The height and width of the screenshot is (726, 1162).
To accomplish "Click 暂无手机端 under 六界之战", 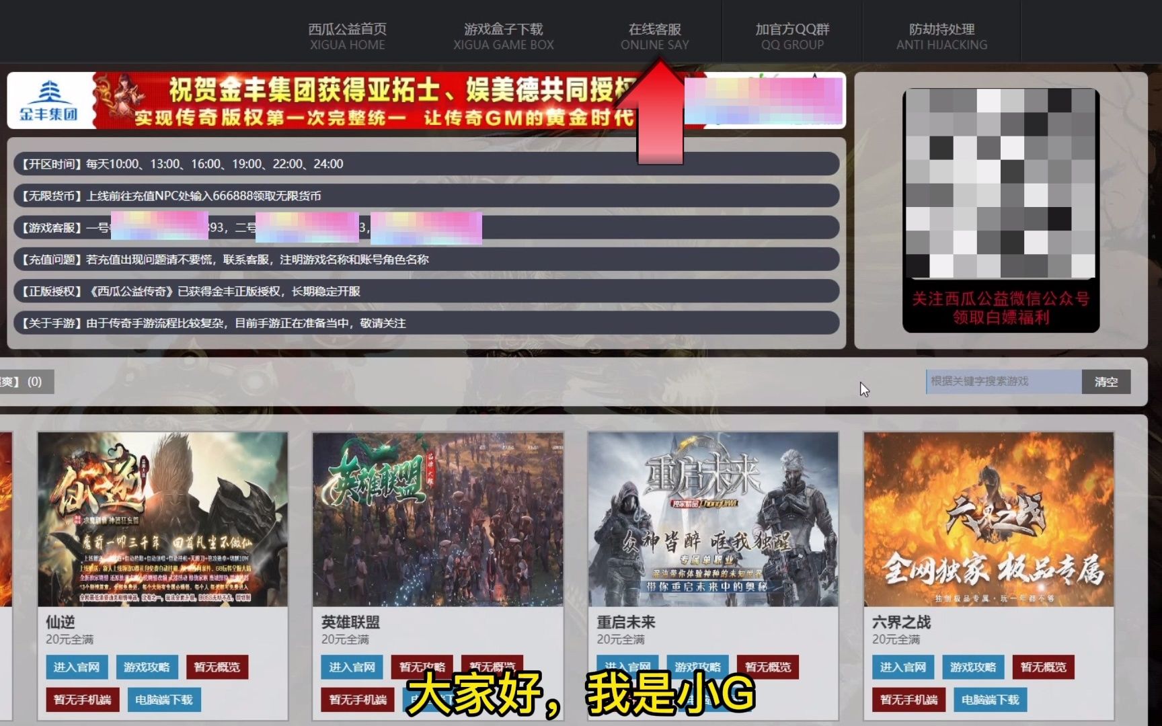I will pyautogui.click(x=909, y=700).
